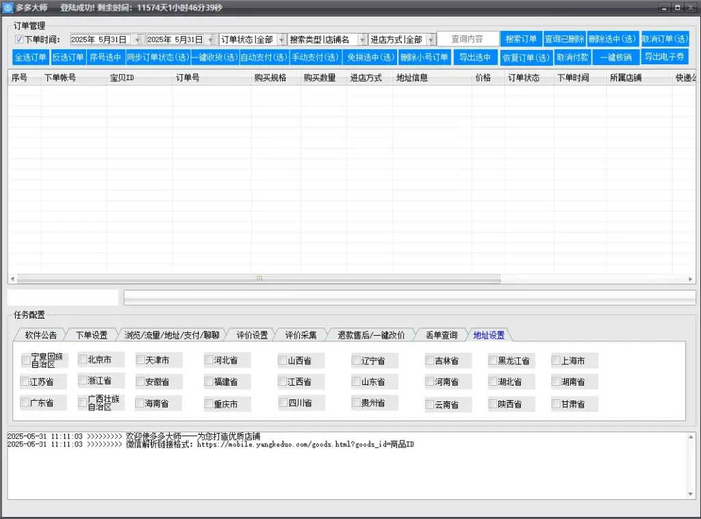Click the 查询内容 search input field
Image resolution: width=701 pixels, height=519 pixels.
(468, 39)
